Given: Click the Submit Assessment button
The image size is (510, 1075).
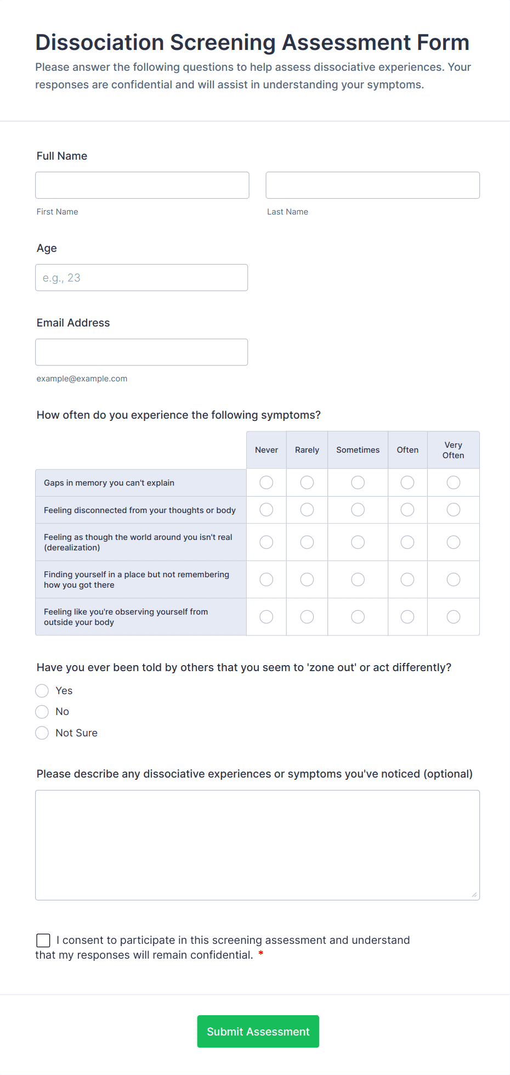Looking at the screenshot, I should pyautogui.click(x=258, y=1031).
